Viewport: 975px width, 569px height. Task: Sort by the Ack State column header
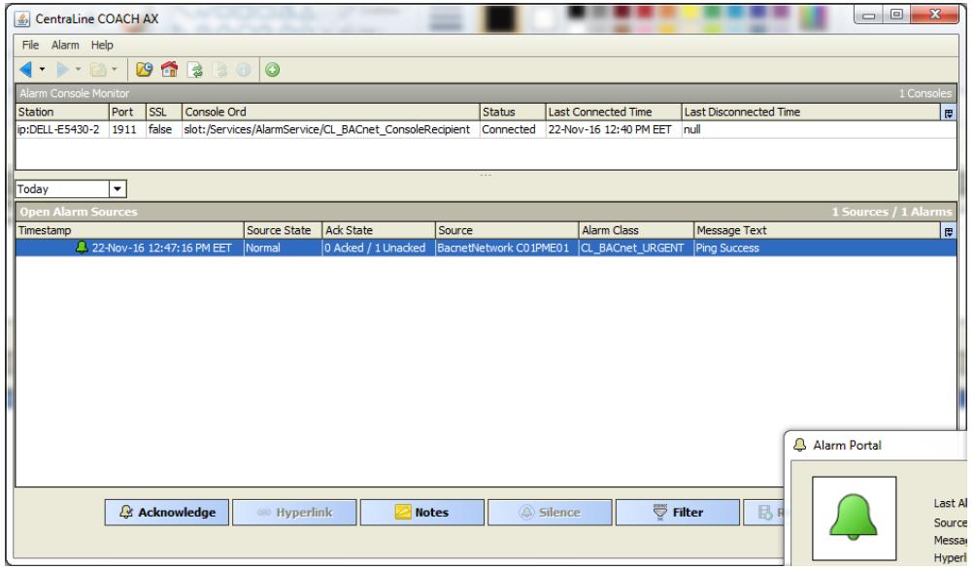pyautogui.click(x=378, y=230)
